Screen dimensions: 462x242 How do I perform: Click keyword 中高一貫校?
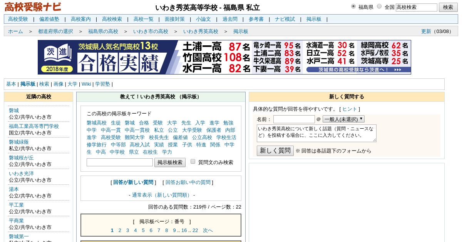pyautogui.click(x=137, y=130)
